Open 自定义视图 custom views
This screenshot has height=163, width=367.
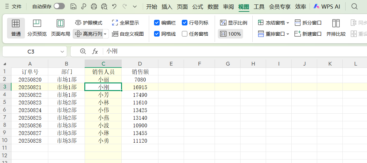[128, 34]
